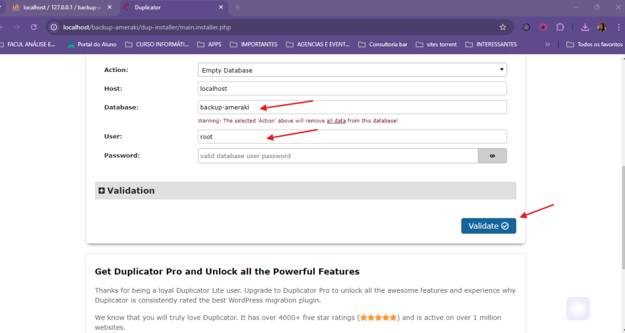This screenshot has width=625, height=333.
Task: Open the Consultoria bar bookmark folder
Action: pyautogui.click(x=383, y=45)
